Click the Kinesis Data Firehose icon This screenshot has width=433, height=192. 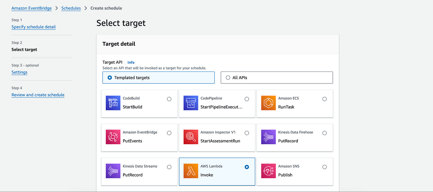pos(268,137)
